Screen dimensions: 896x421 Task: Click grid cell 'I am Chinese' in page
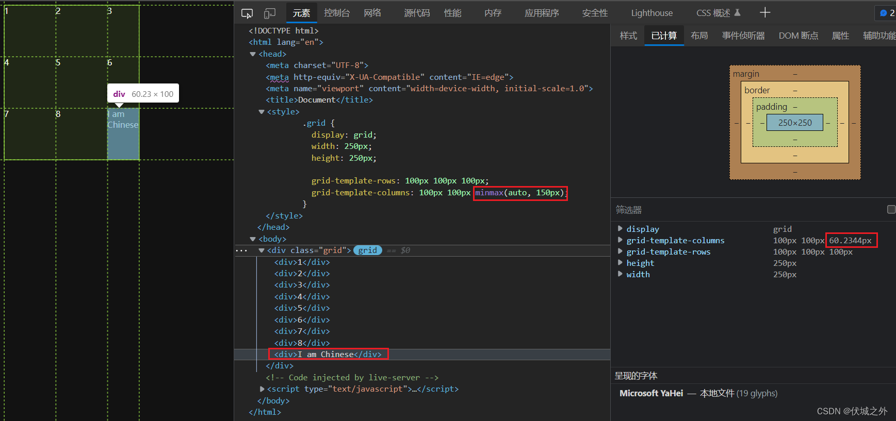(x=123, y=134)
